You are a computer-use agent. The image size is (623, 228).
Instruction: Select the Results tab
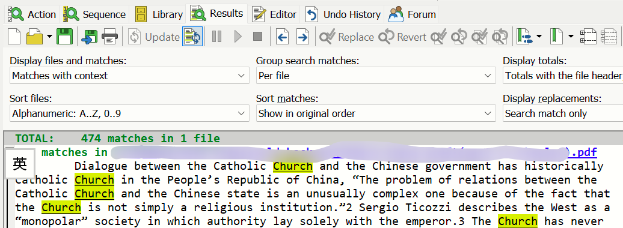coord(217,14)
